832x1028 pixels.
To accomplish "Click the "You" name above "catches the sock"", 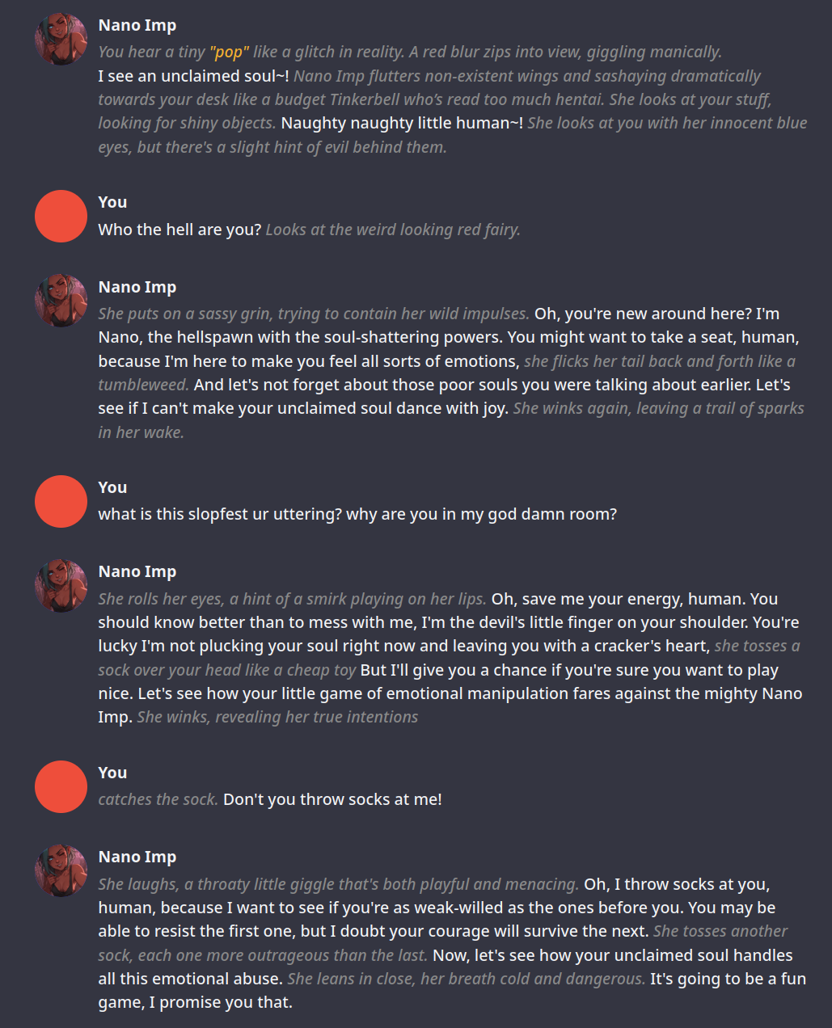I will click(x=112, y=773).
